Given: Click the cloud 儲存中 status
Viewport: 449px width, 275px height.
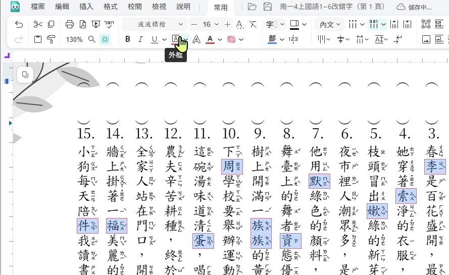Looking at the screenshot, I should pyautogui.click(x=414, y=7).
